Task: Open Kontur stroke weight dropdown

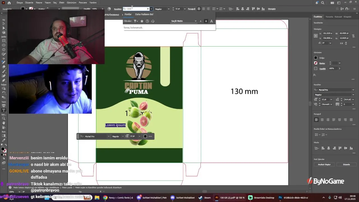Action: pyautogui.click(x=339, y=63)
